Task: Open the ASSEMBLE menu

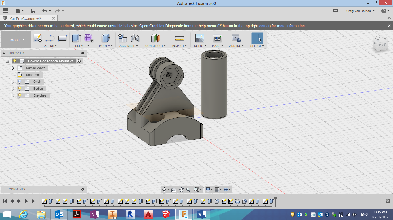Action: coord(129,46)
